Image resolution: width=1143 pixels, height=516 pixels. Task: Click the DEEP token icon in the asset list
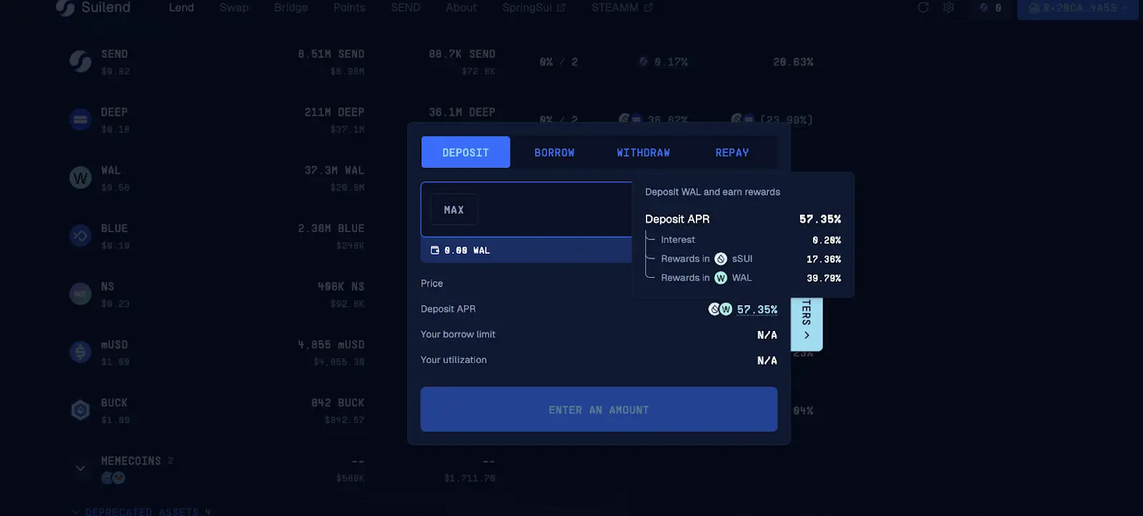pos(80,119)
